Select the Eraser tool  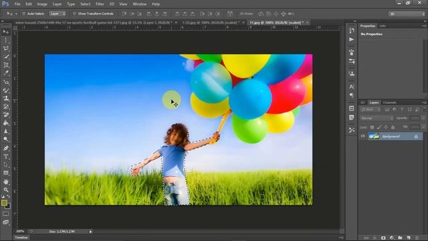(6, 114)
